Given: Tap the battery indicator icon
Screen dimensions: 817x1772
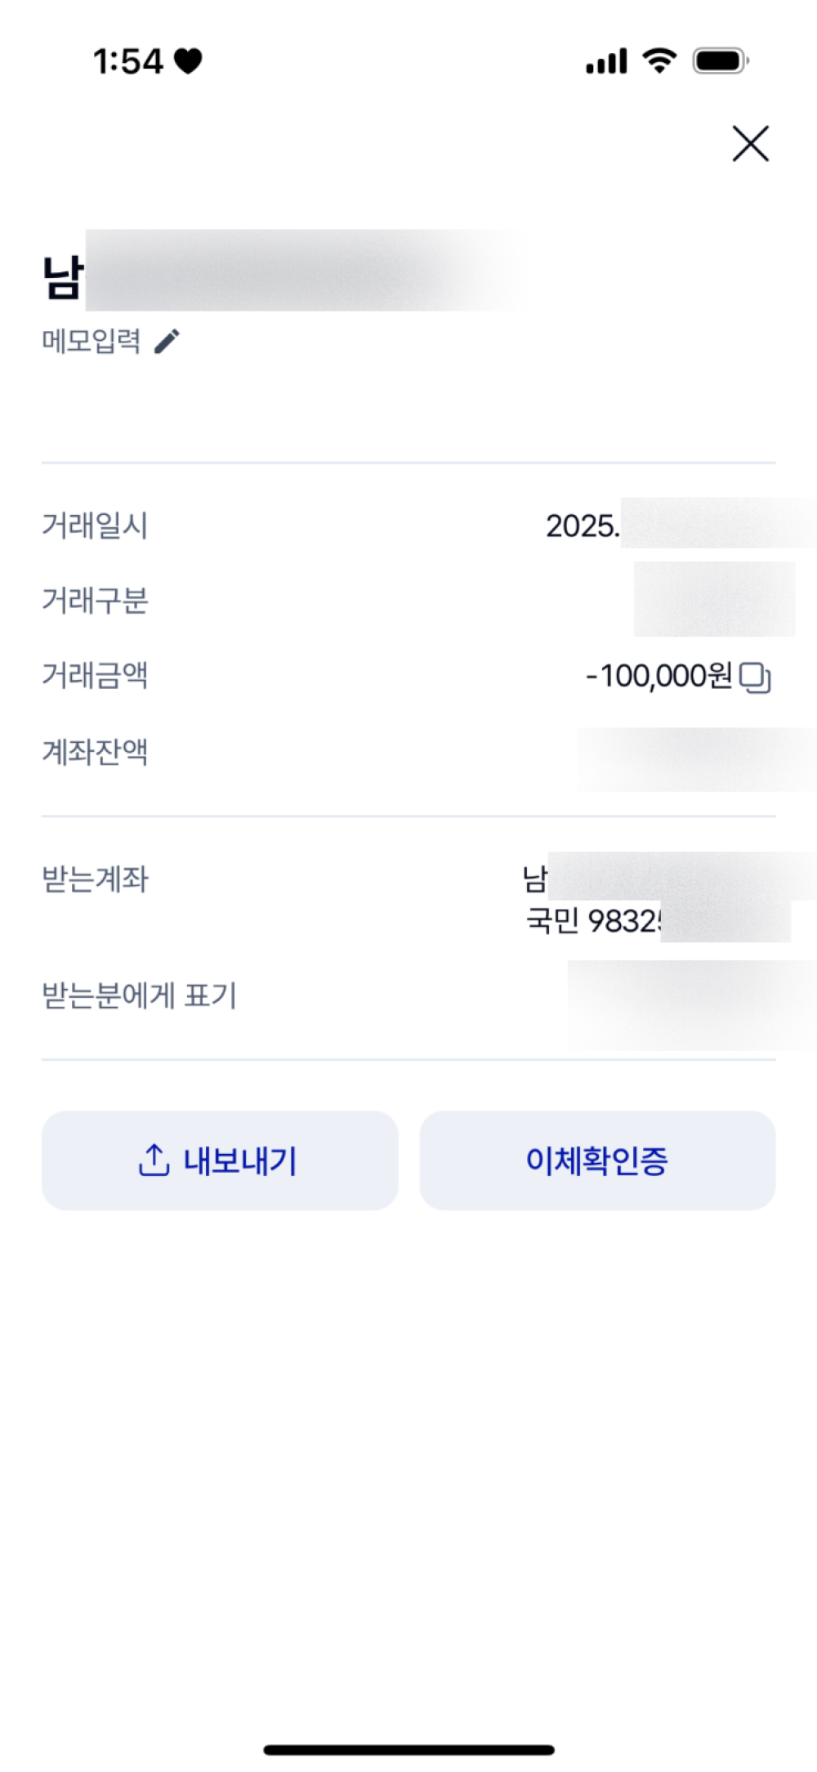Looking at the screenshot, I should pos(720,60).
